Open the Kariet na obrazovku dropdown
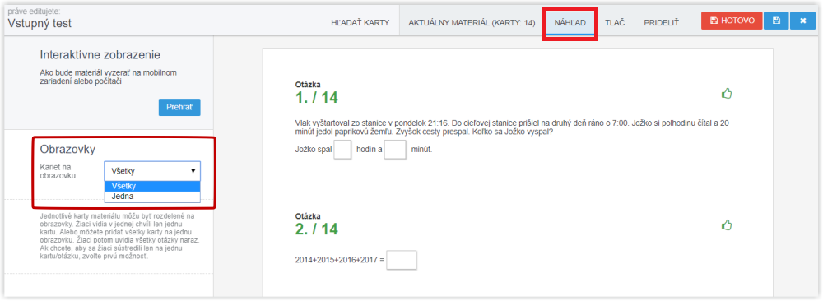Screen dimensions: 823x301 (x=152, y=171)
